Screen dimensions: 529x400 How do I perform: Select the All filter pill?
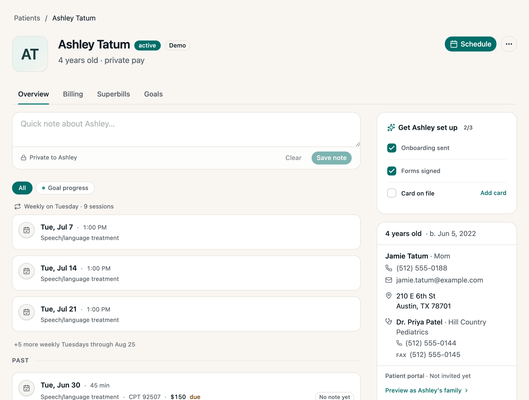click(x=22, y=188)
